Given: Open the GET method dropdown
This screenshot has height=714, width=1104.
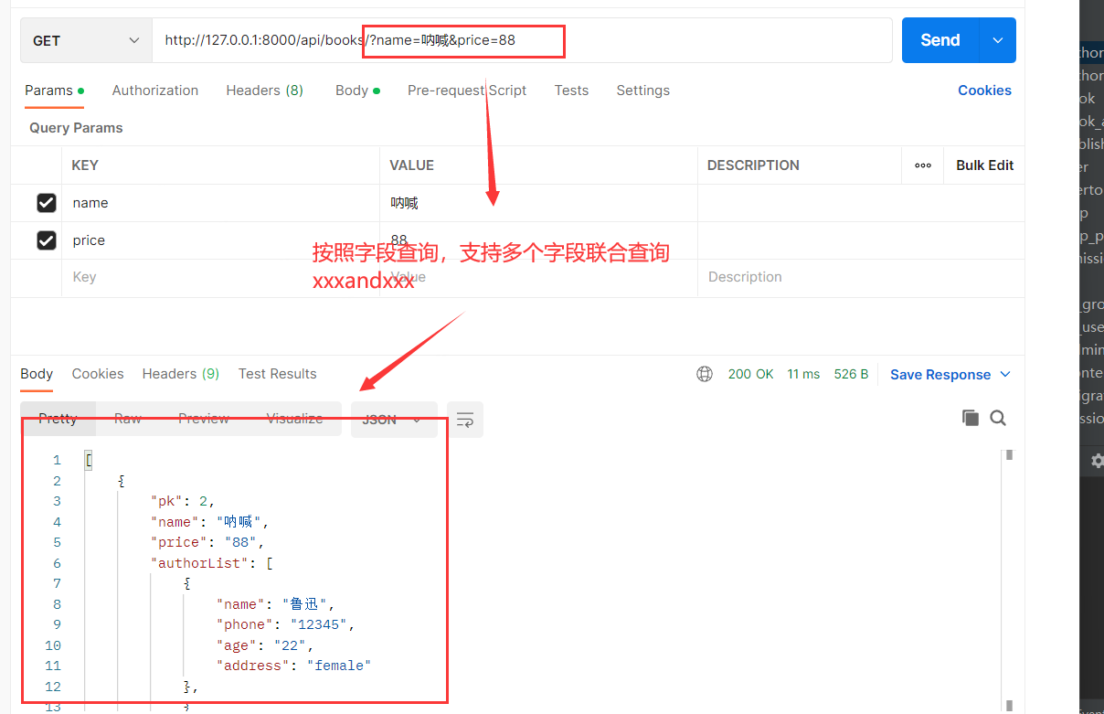Looking at the screenshot, I should (x=86, y=41).
